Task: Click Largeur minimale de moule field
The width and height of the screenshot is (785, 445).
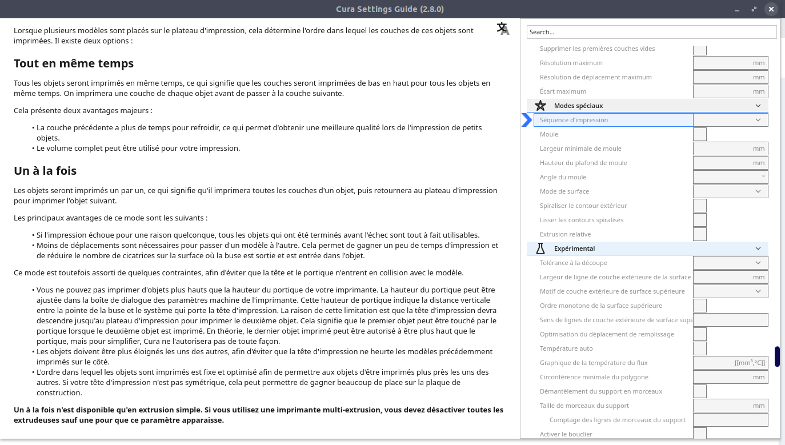Action: point(731,149)
